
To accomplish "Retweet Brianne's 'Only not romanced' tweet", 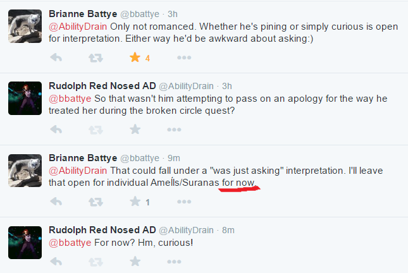I will 95,58.
